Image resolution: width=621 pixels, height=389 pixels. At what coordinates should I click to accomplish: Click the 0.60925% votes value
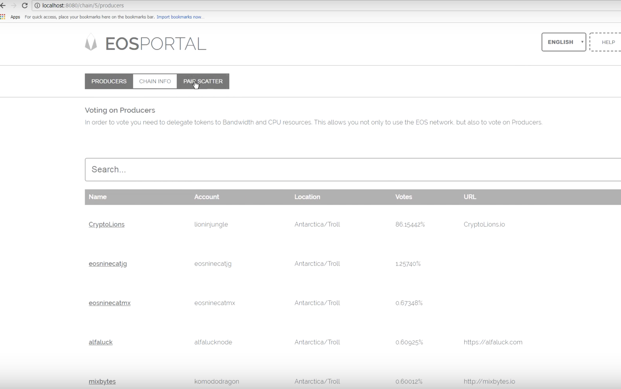(409, 342)
